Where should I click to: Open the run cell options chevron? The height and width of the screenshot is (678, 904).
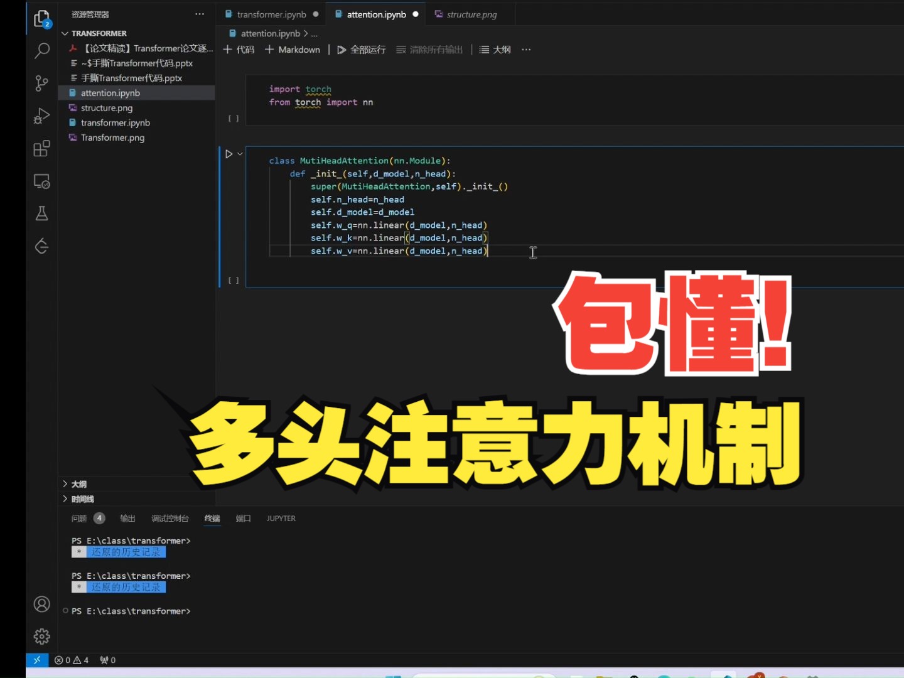click(240, 154)
